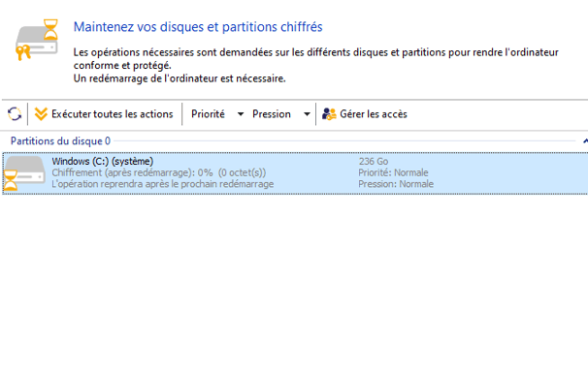Run Exécuter toutes les actions
This screenshot has width=588, height=372.
click(104, 113)
